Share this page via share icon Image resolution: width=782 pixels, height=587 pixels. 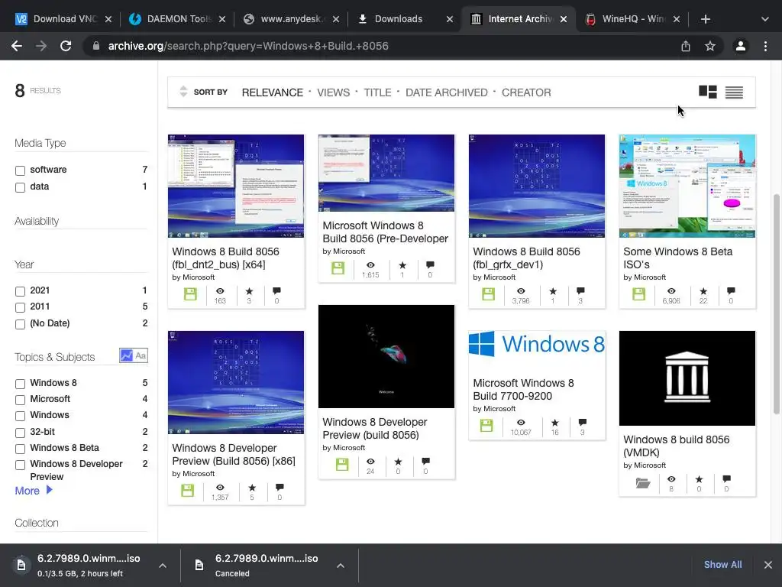click(686, 46)
